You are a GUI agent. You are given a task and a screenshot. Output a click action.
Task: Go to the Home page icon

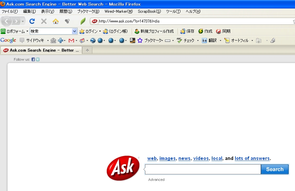(56, 21)
